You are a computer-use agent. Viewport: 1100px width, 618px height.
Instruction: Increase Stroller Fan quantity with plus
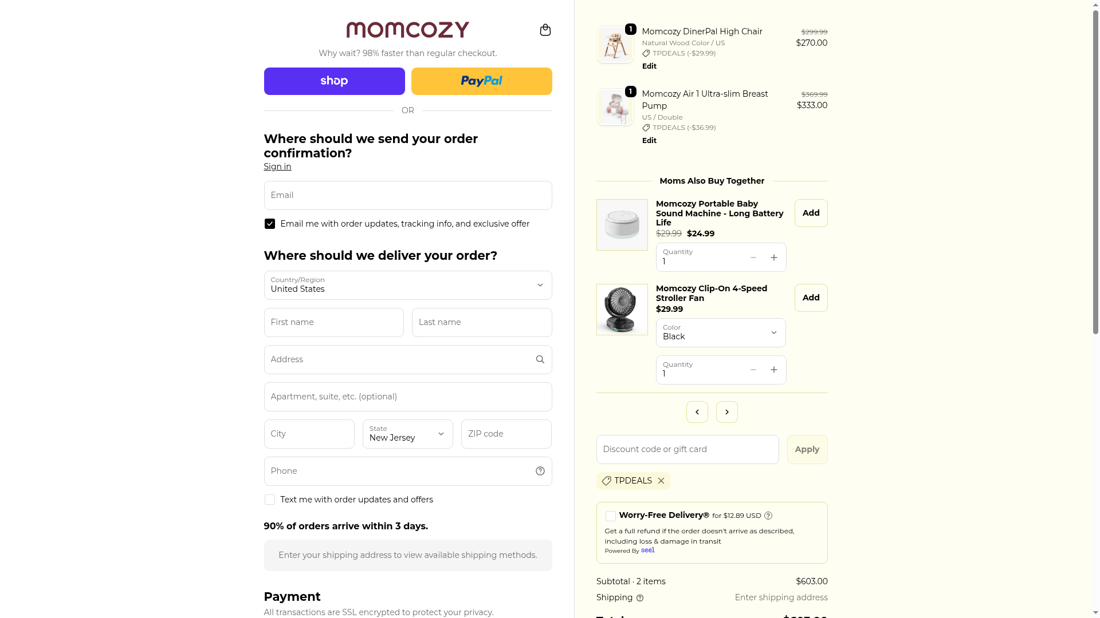(774, 370)
